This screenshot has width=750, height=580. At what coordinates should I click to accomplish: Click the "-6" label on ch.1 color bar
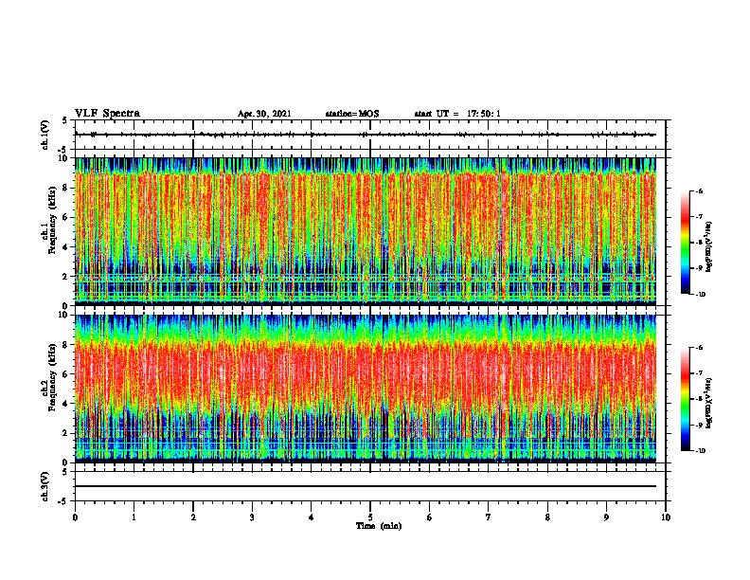click(x=699, y=191)
